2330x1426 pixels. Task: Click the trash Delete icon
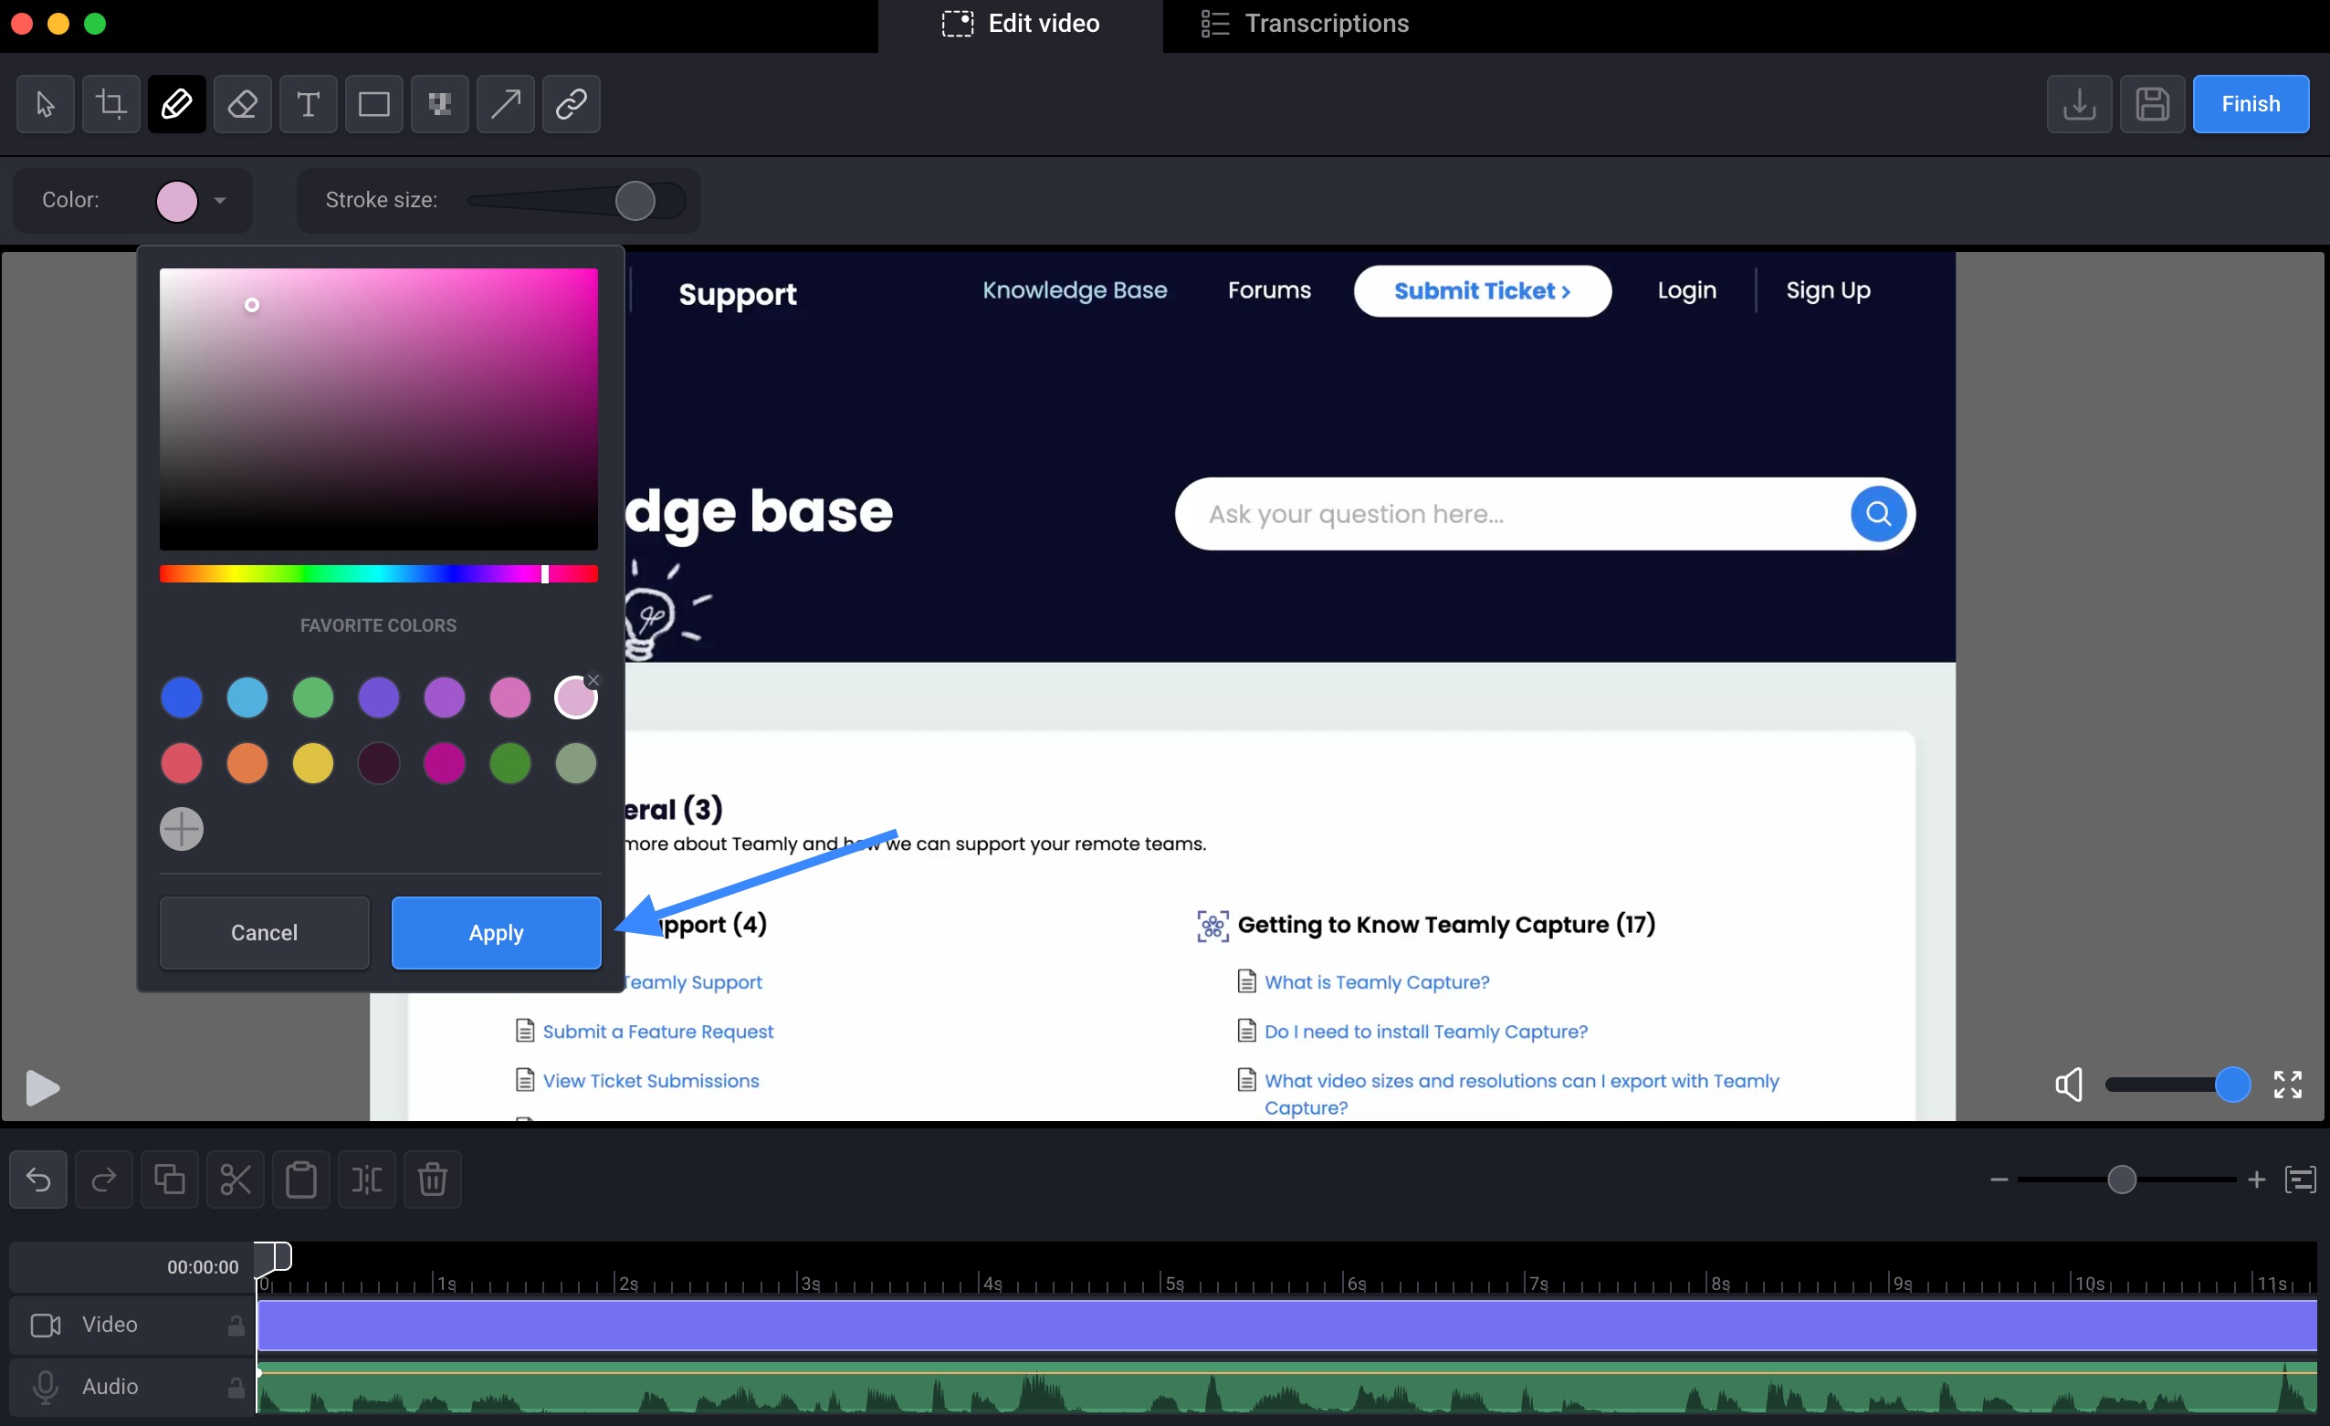(432, 1180)
